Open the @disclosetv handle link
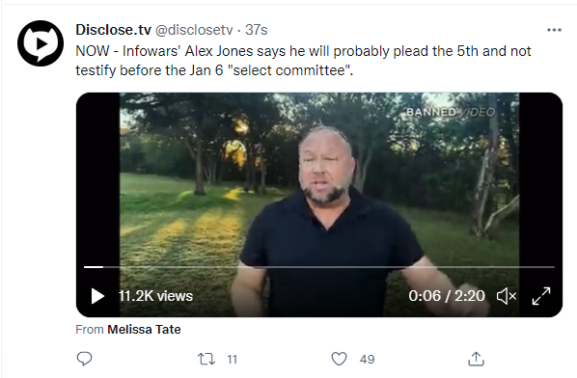Screen dimensions: 577x378 tap(194, 30)
